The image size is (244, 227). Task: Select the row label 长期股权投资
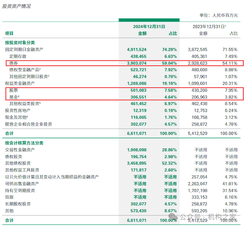pos(18,204)
